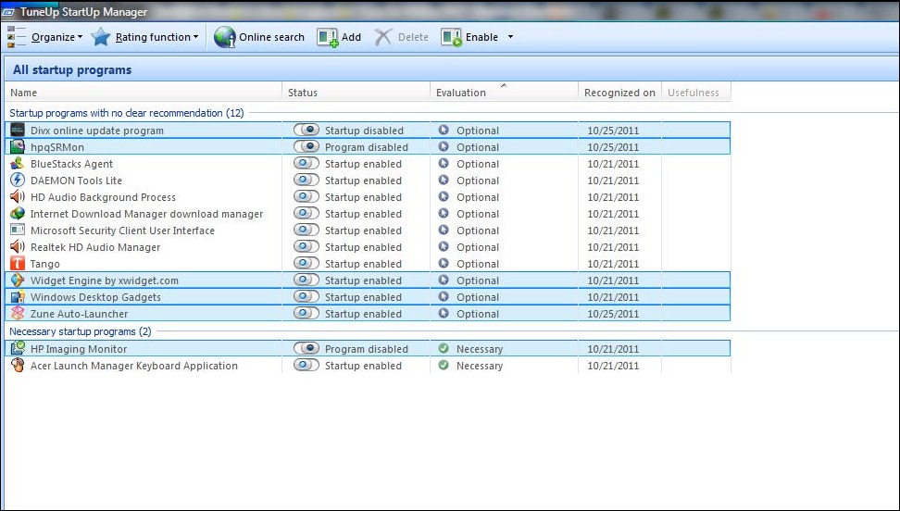Click the Optional text for Windows Desktop Gadgets
The image size is (900, 511).
pyautogui.click(x=478, y=297)
